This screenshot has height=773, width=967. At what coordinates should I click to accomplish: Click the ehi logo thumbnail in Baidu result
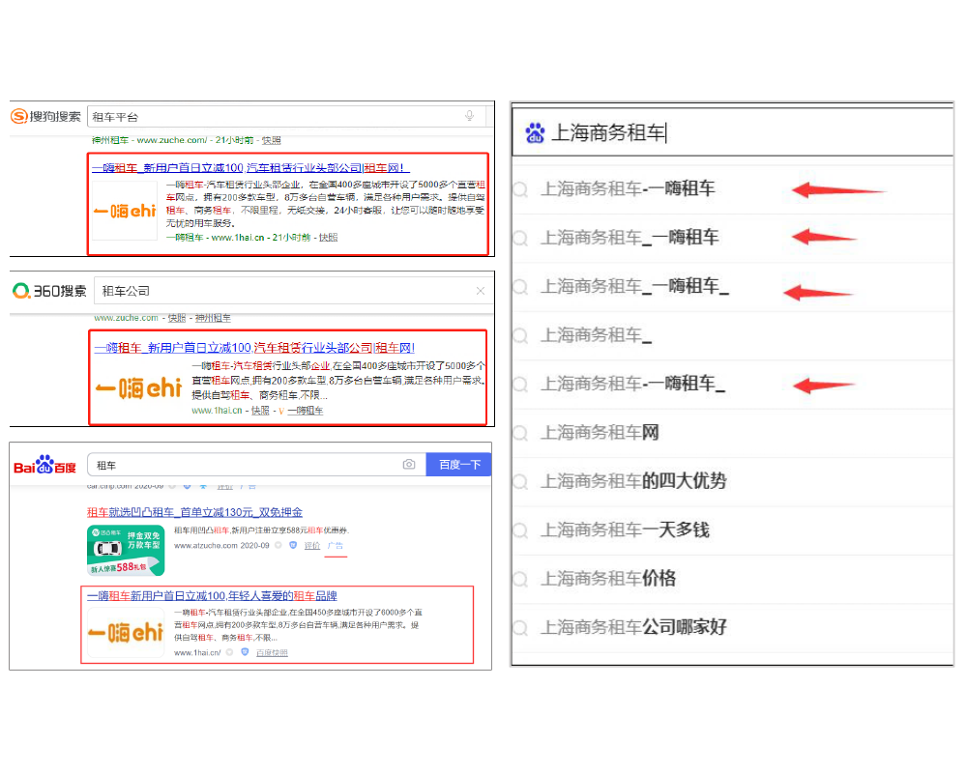pos(126,633)
